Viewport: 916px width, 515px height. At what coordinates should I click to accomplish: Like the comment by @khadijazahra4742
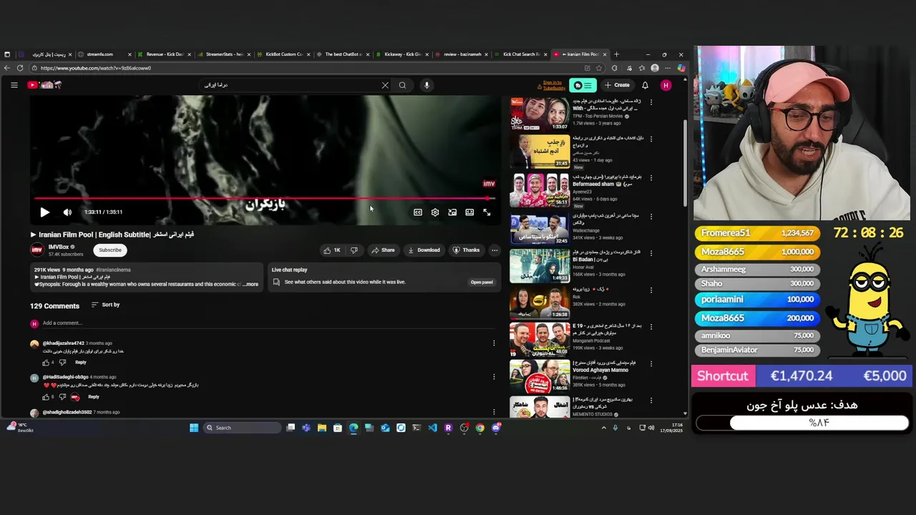click(x=46, y=363)
